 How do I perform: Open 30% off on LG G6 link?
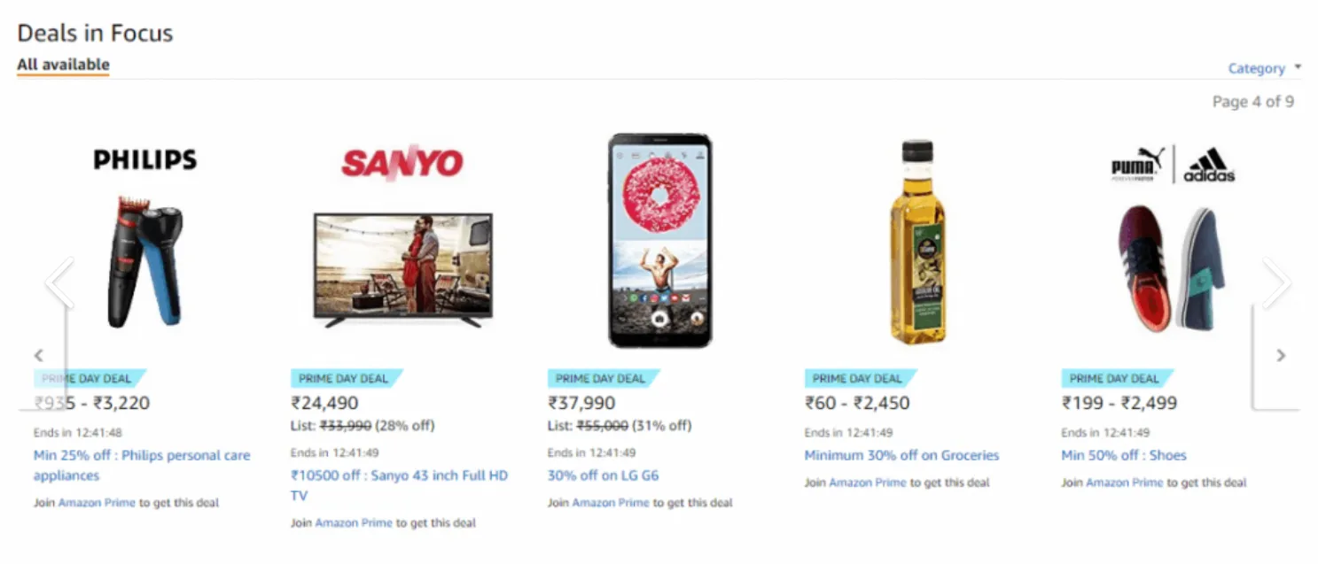tap(604, 475)
